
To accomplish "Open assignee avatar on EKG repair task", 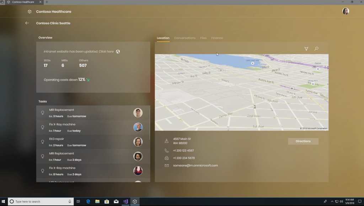I will [138, 142].
